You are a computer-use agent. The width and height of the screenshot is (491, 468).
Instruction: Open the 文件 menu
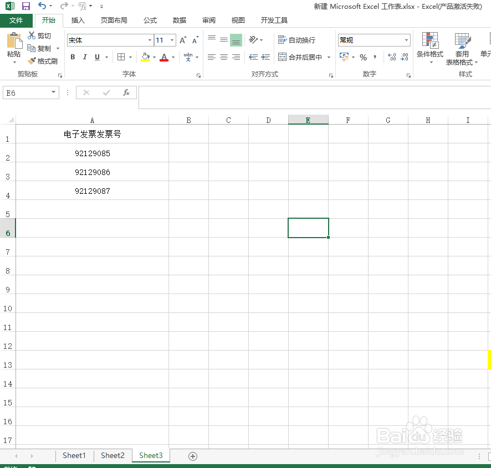[x=17, y=20]
